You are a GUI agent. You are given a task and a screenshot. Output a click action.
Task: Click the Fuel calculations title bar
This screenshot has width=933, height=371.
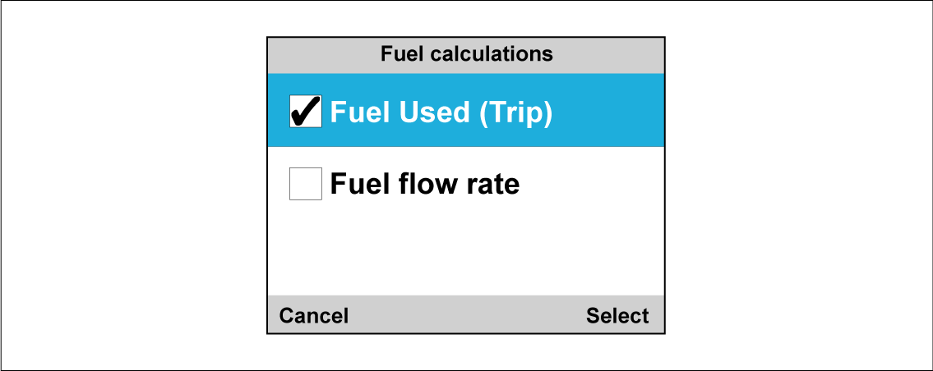click(x=466, y=55)
